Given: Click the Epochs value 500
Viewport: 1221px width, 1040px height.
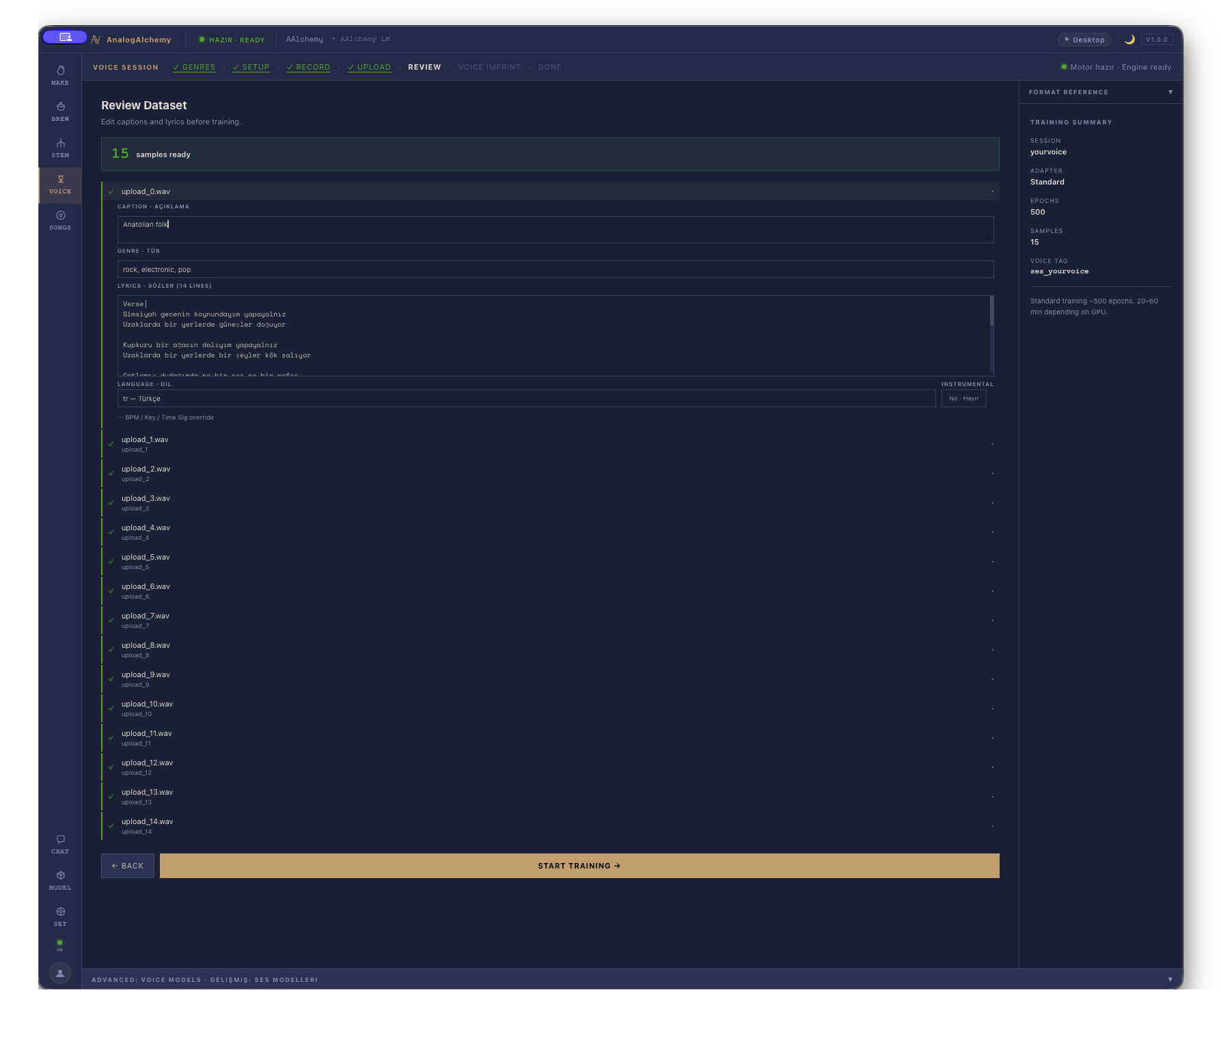Looking at the screenshot, I should coord(1038,212).
